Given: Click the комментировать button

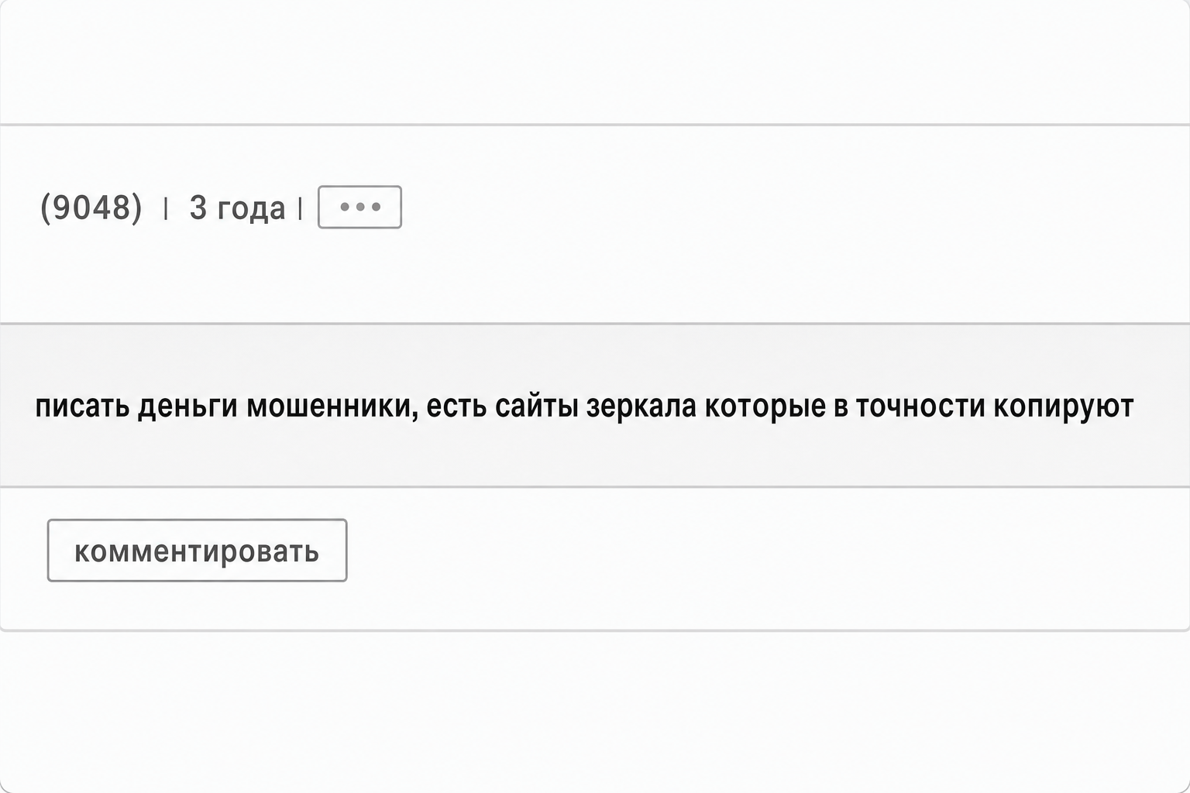Looking at the screenshot, I should pos(197,550).
